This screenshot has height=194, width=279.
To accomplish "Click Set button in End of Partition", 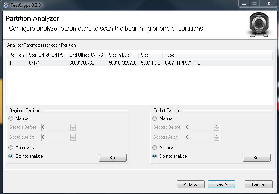I will pos(256,157).
